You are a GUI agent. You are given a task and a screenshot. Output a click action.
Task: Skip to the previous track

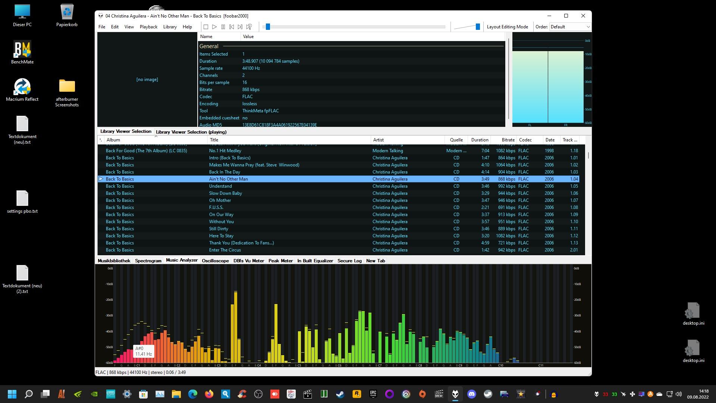click(x=232, y=27)
